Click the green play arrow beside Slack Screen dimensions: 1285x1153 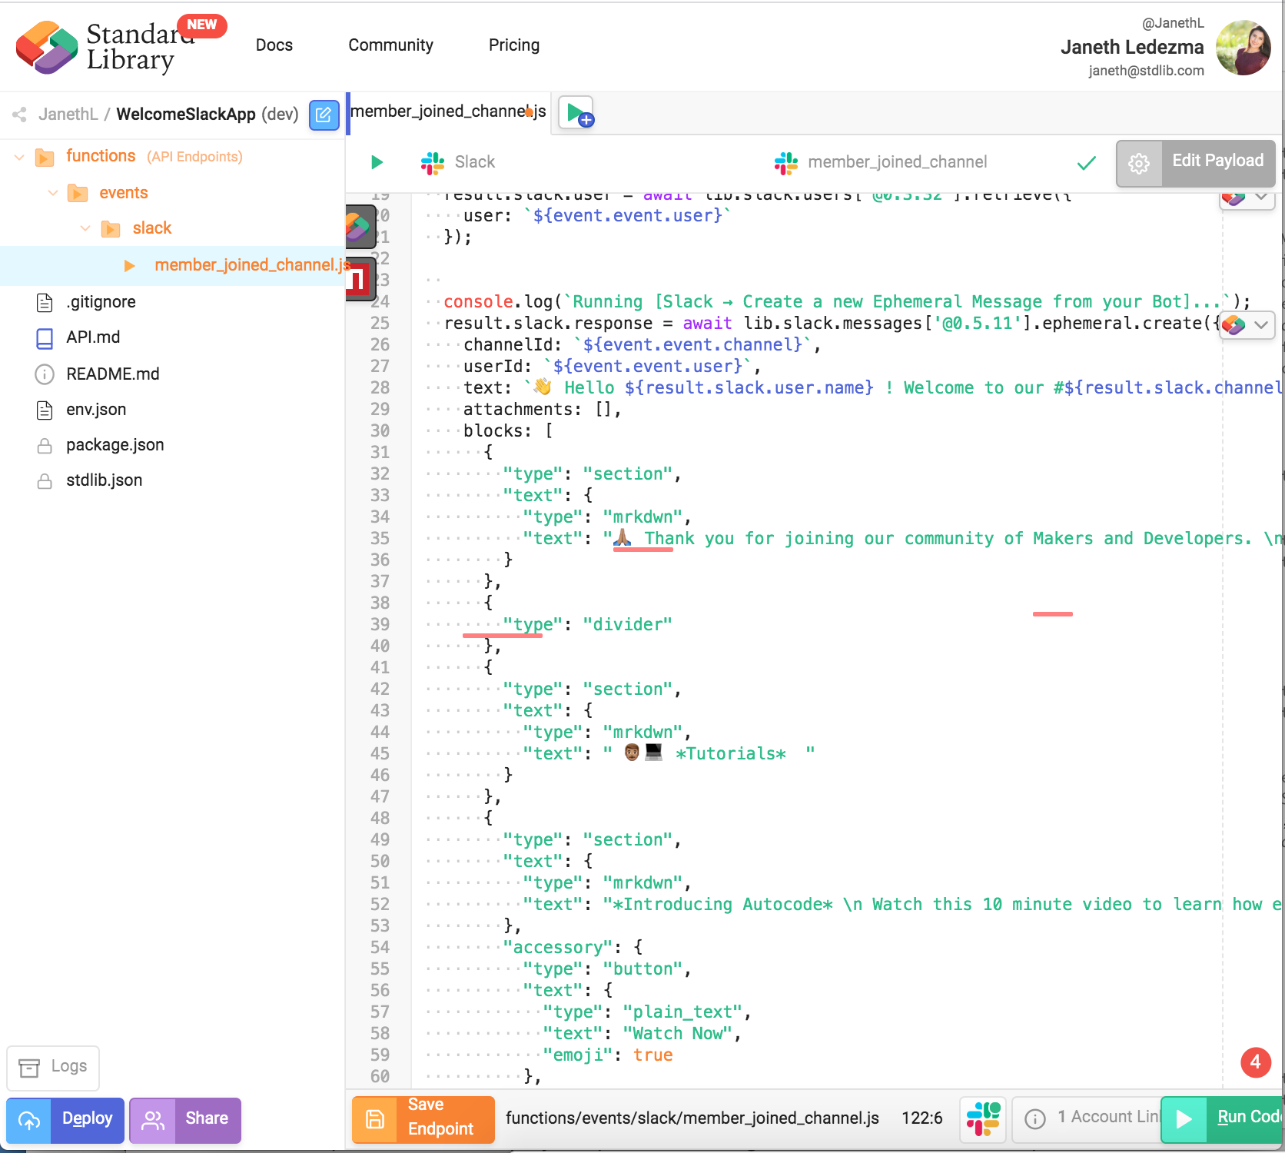point(377,162)
